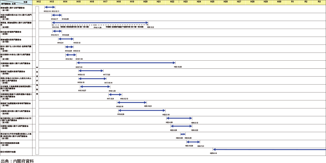The image size is (326, 163).
Task: Click the H13.12.11 end date label
Action: 55,11
